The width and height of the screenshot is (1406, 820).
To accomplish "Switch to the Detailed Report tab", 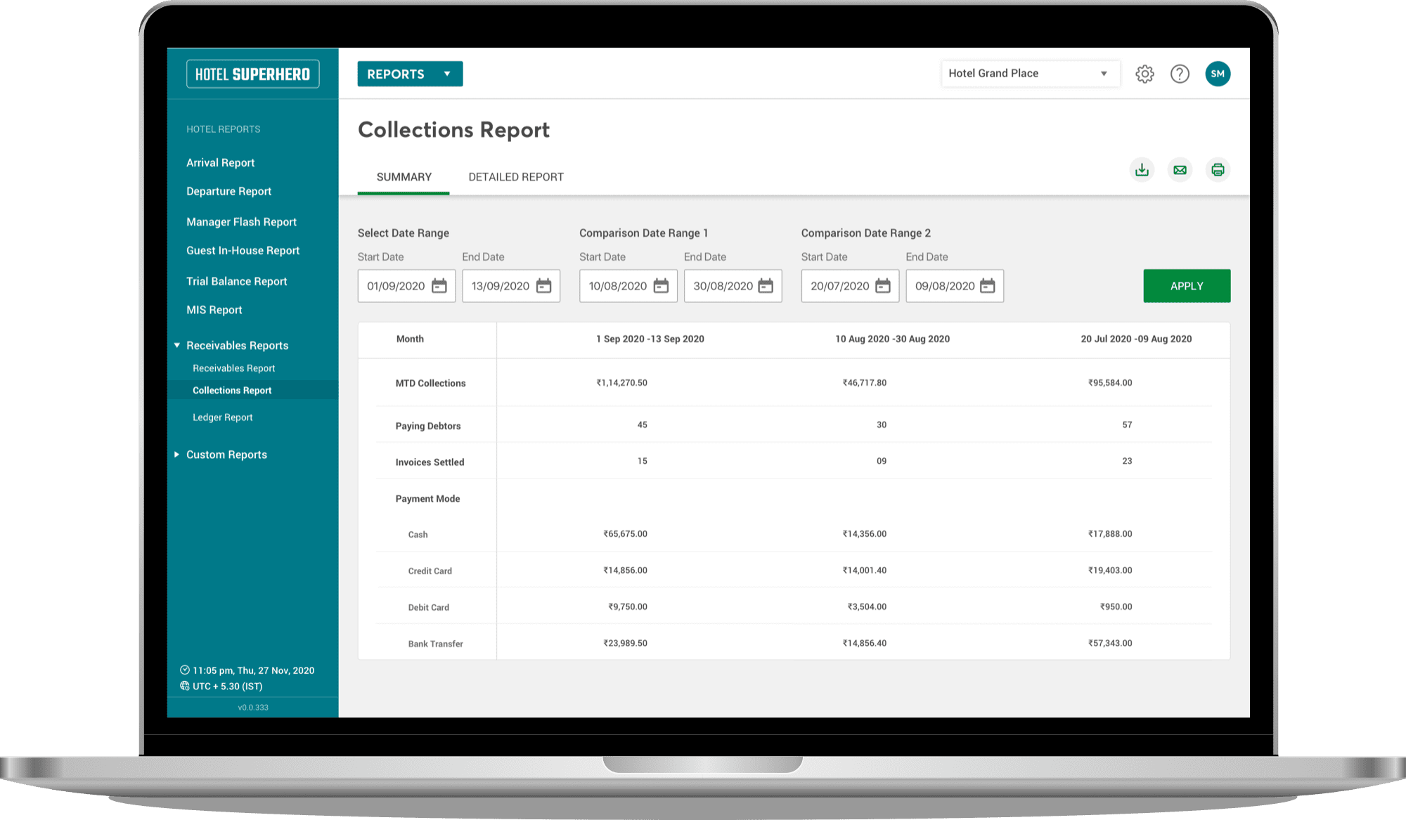I will [516, 177].
